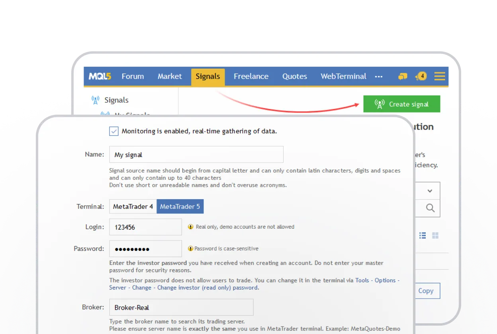Viewport: 497px width, 334px height.
Task: Click the Password input field
Action: tap(145, 249)
